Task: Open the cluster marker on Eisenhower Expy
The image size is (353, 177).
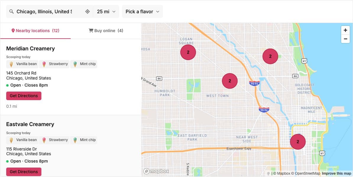Action: pos(298,142)
